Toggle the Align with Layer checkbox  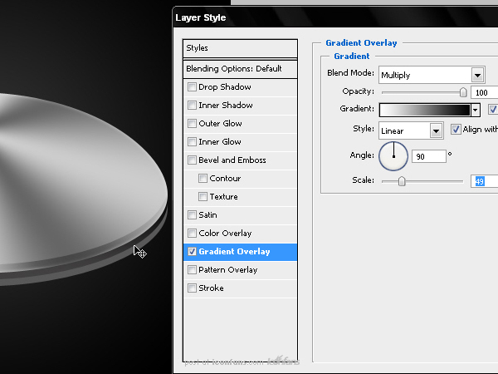coord(456,129)
